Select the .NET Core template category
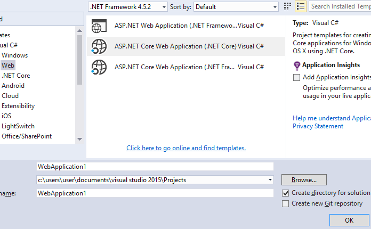371x229 pixels. click(x=16, y=76)
